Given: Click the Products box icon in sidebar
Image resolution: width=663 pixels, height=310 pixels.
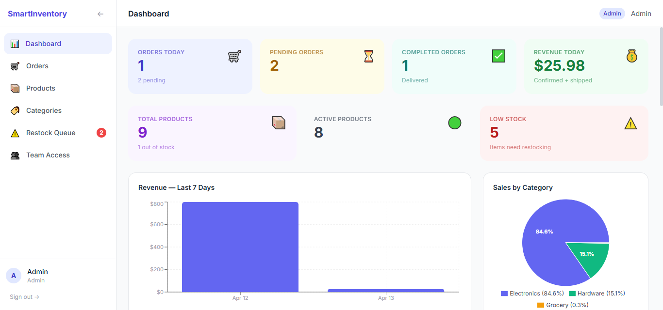Looking at the screenshot, I should [x=15, y=88].
